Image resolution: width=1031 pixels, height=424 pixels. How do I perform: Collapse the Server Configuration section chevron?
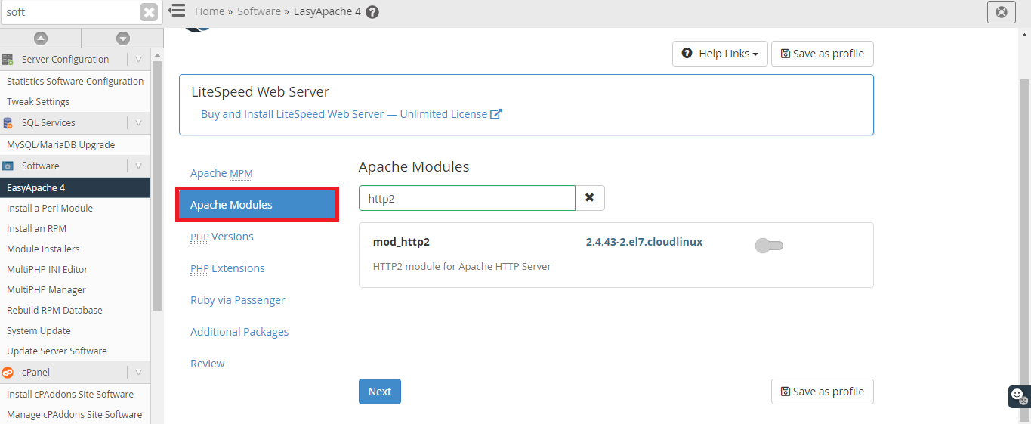[x=138, y=60]
